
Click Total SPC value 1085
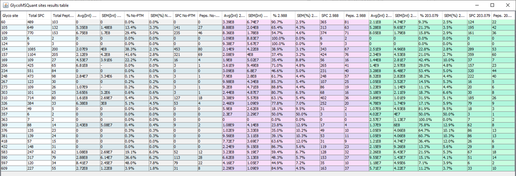pos(38,48)
